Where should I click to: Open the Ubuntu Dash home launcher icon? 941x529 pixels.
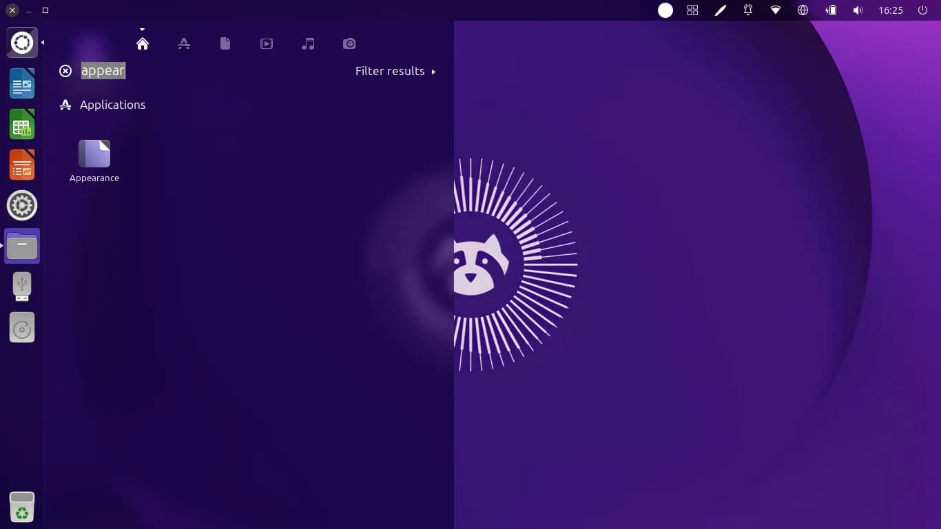22,43
